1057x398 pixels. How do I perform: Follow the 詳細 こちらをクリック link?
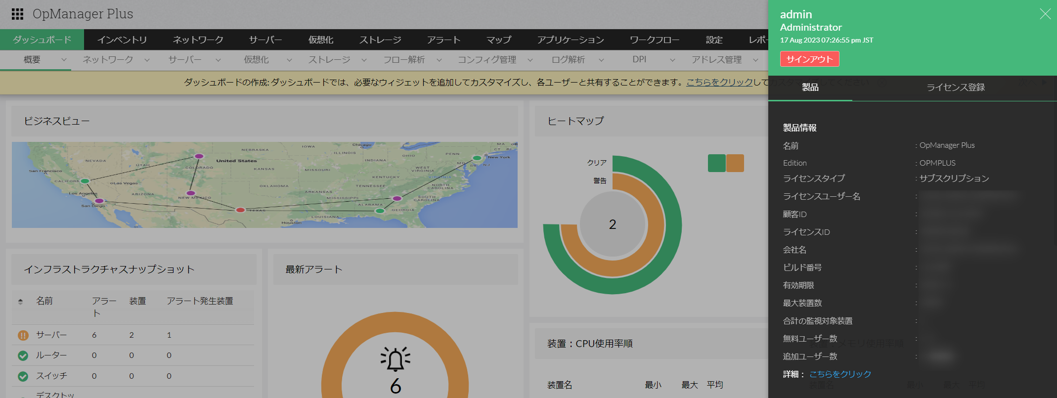840,374
